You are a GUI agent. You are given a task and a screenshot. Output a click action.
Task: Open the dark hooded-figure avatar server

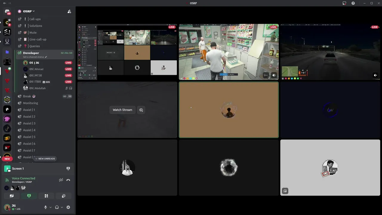click(7, 62)
